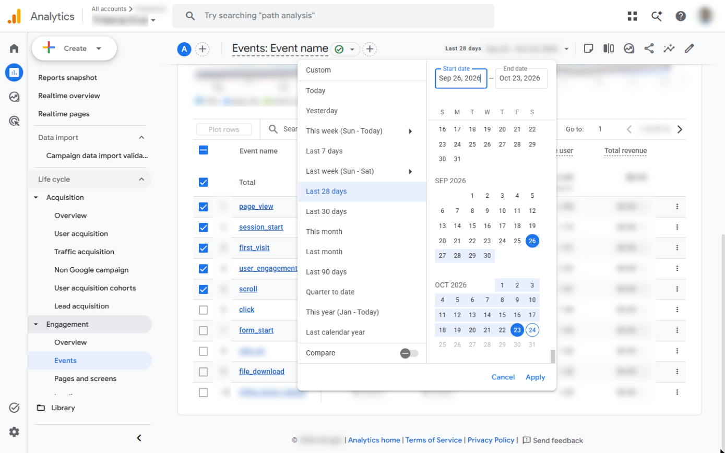
Task: Collapse the left navigation panel
Action: click(x=139, y=438)
